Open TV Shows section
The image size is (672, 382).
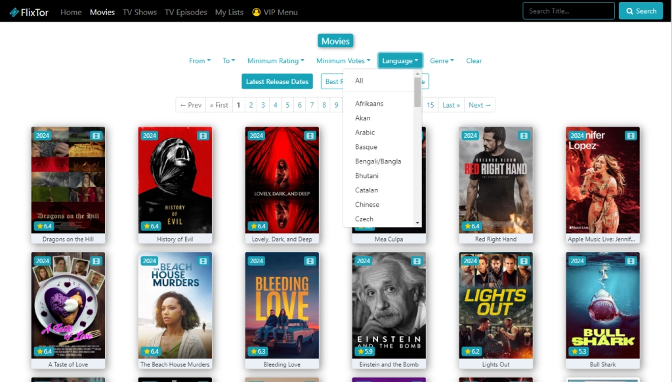click(140, 12)
